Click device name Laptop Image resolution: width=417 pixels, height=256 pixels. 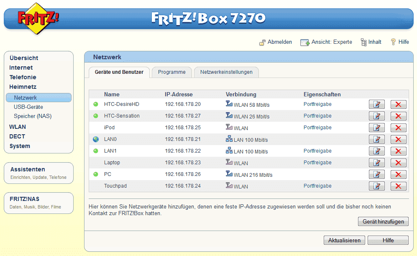tap(112, 163)
